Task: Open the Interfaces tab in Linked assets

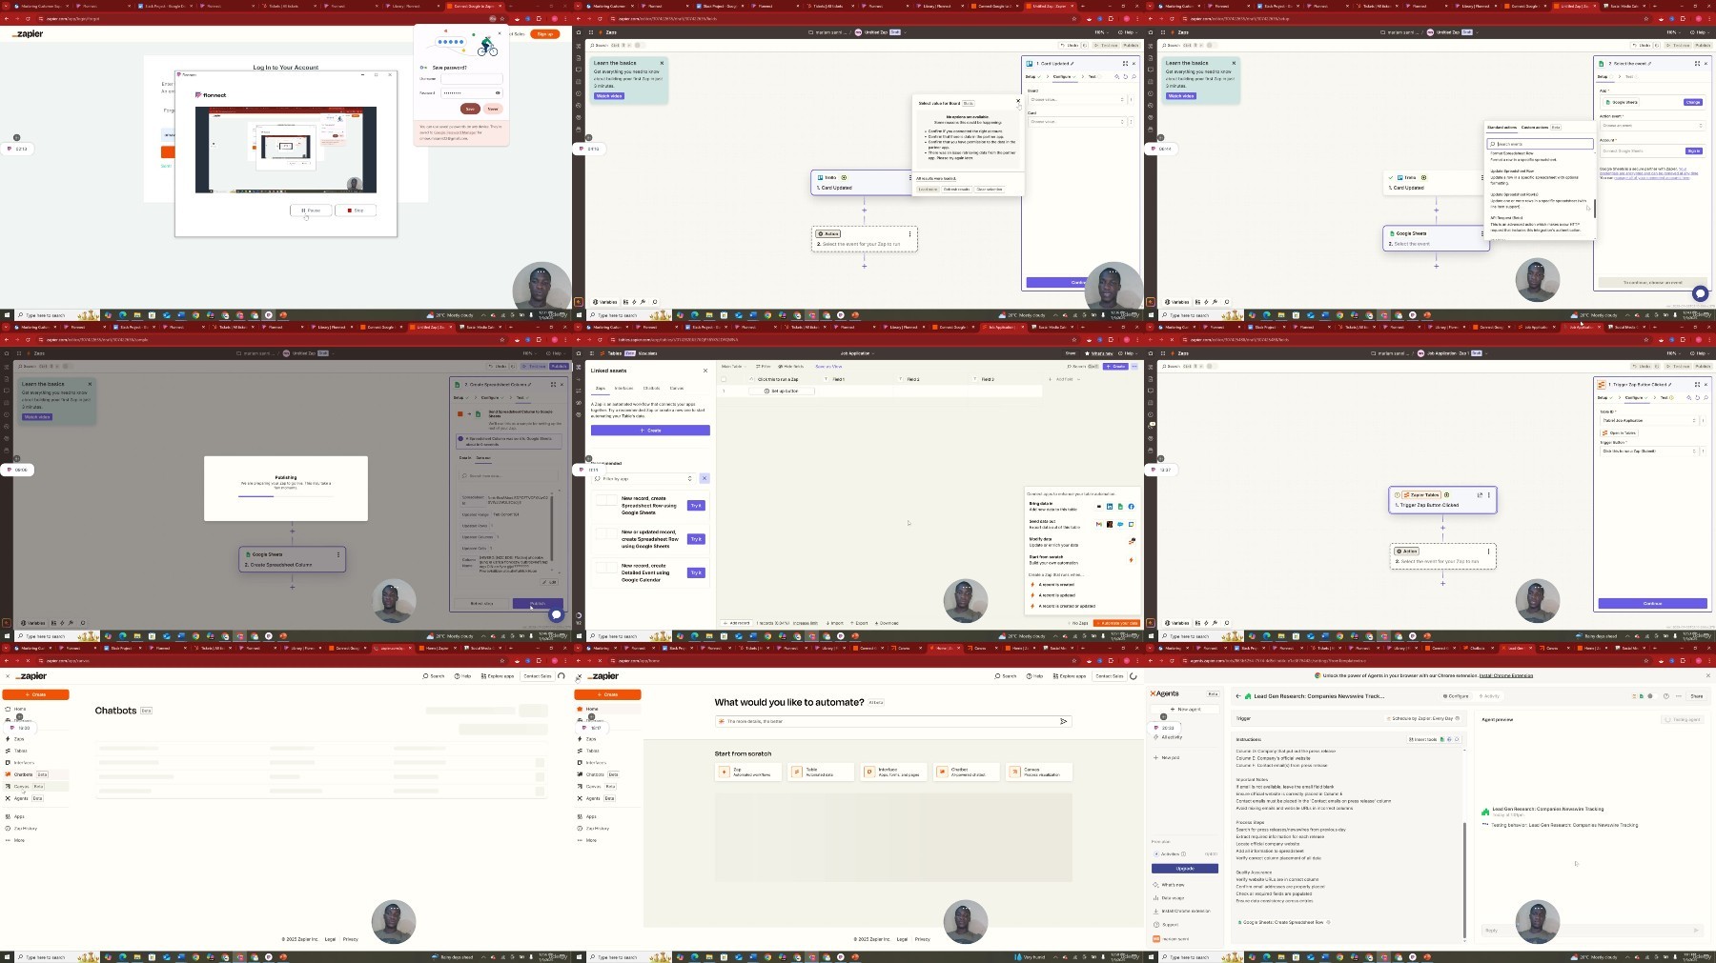Action: click(x=623, y=389)
